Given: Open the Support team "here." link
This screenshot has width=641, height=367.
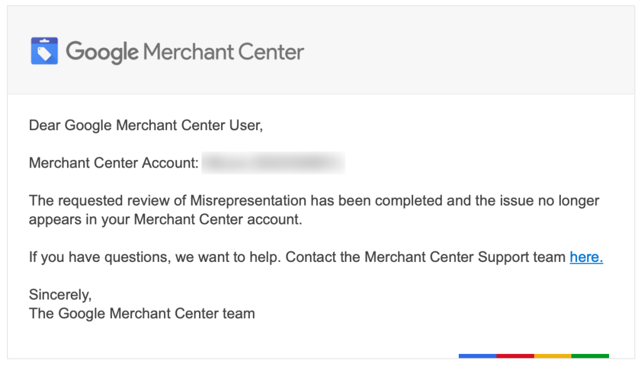Looking at the screenshot, I should 586,257.
